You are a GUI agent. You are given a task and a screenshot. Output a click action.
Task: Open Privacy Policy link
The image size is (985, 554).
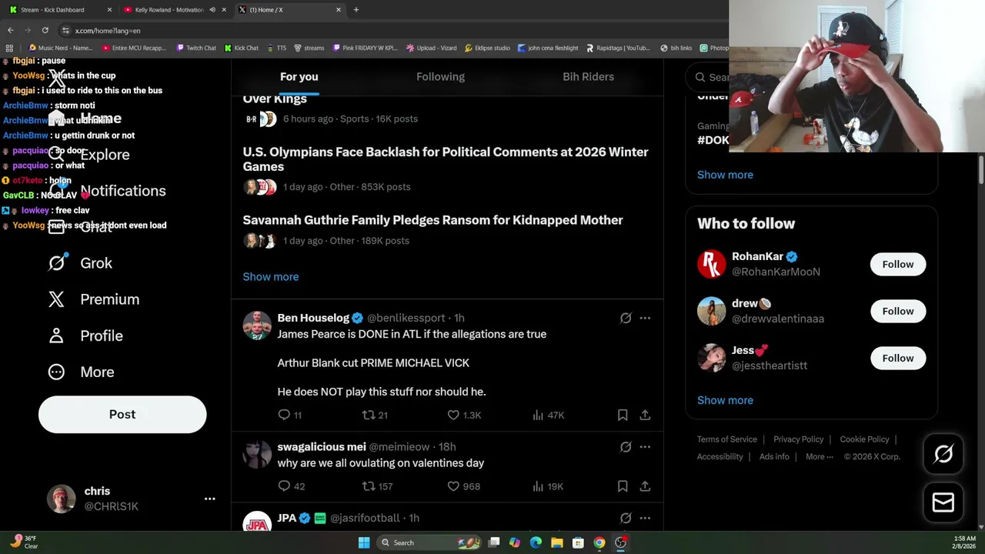tap(799, 439)
